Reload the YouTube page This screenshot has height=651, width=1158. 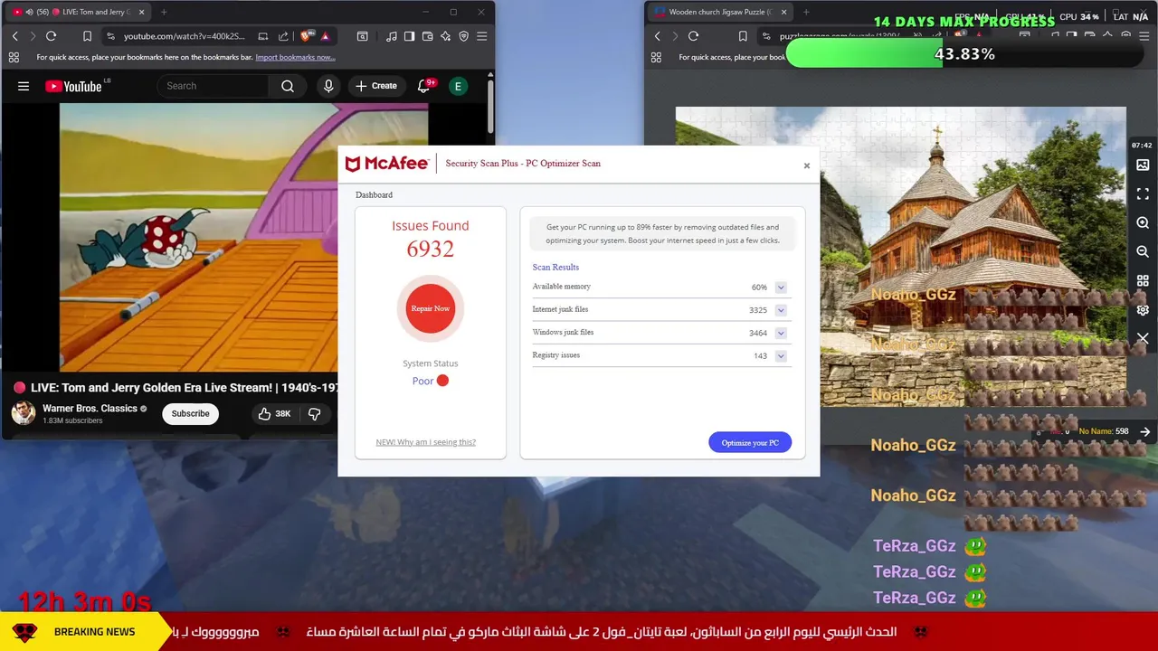click(x=52, y=36)
